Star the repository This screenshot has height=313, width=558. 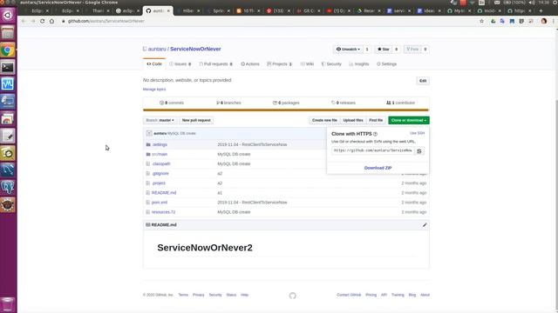click(384, 50)
